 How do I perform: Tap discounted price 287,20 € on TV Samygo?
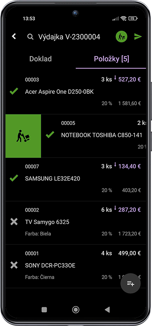tap(129, 210)
